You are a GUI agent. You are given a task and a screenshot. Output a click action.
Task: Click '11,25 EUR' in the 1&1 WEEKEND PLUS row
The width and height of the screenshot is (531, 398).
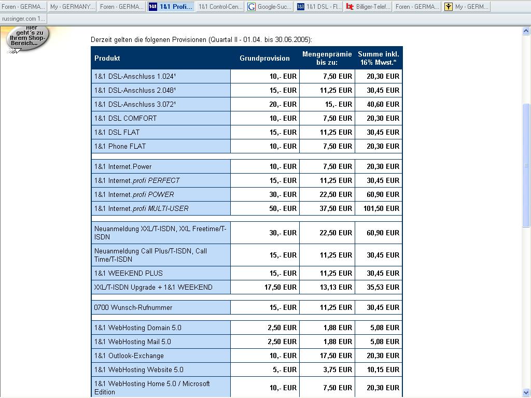click(x=336, y=273)
